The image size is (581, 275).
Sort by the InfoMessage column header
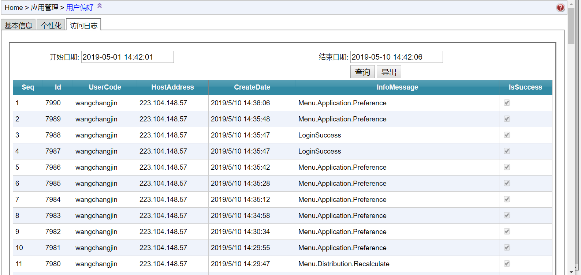(x=398, y=87)
